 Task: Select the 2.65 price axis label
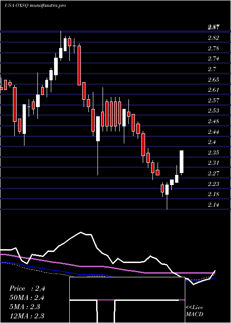click(x=213, y=80)
